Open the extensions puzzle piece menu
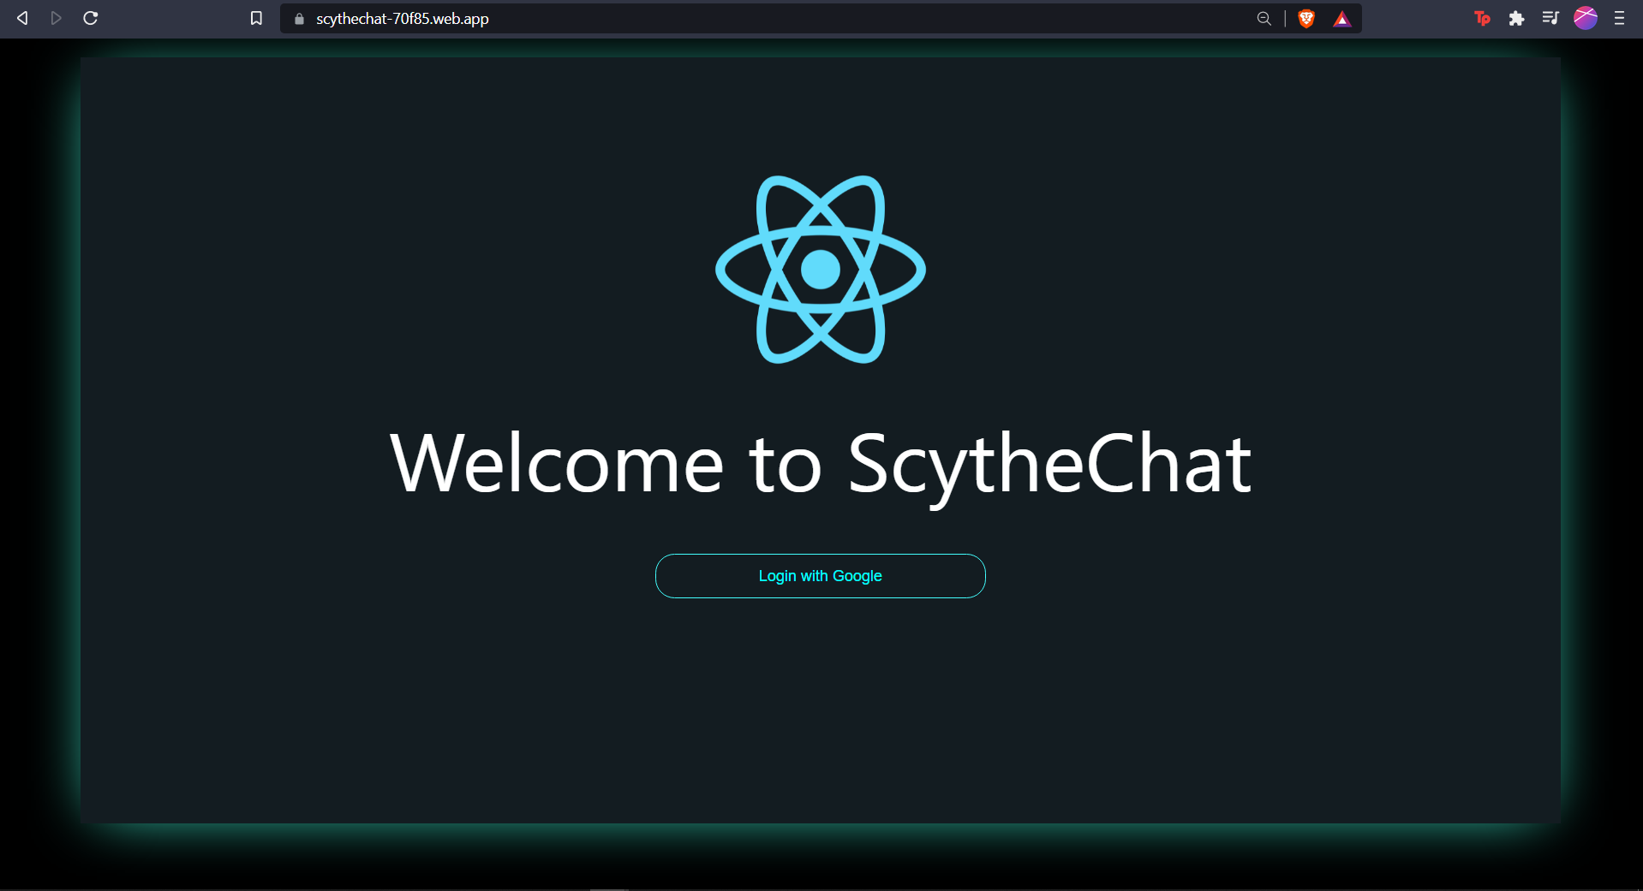This screenshot has width=1643, height=891. click(1515, 18)
